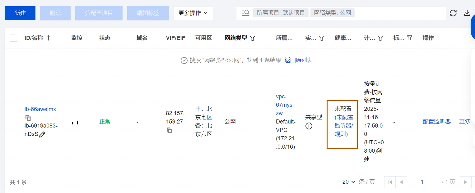Click 返回原列表 link
The image size is (475, 193).
pyautogui.click(x=299, y=60)
